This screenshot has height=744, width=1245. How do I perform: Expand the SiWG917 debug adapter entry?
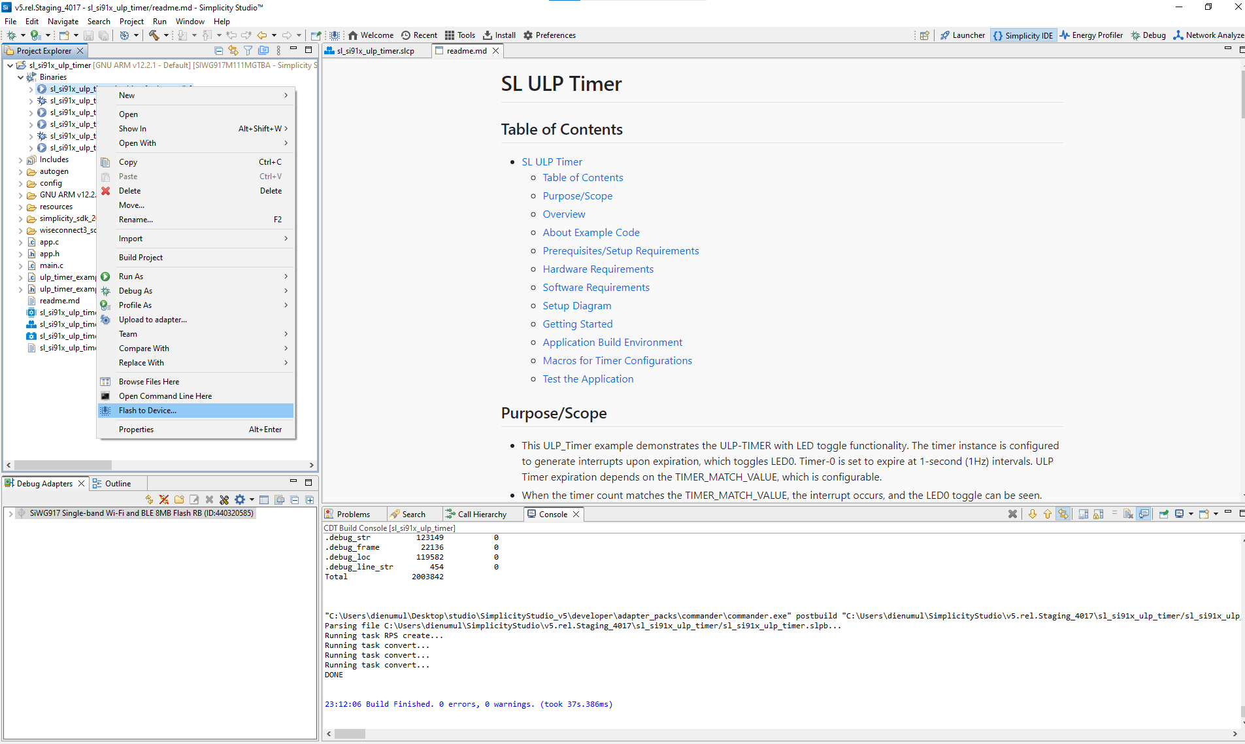point(10,513)
